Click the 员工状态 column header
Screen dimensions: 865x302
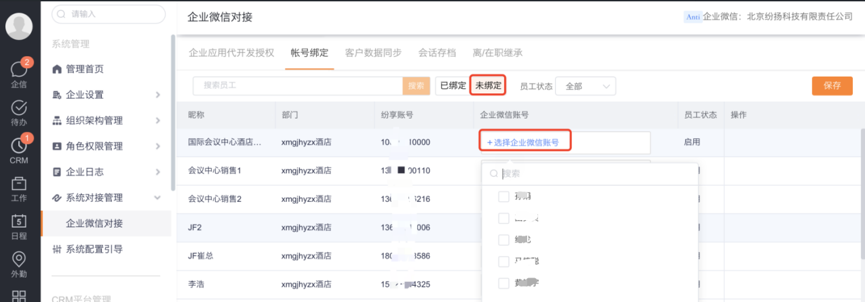[x=700, y=115]
